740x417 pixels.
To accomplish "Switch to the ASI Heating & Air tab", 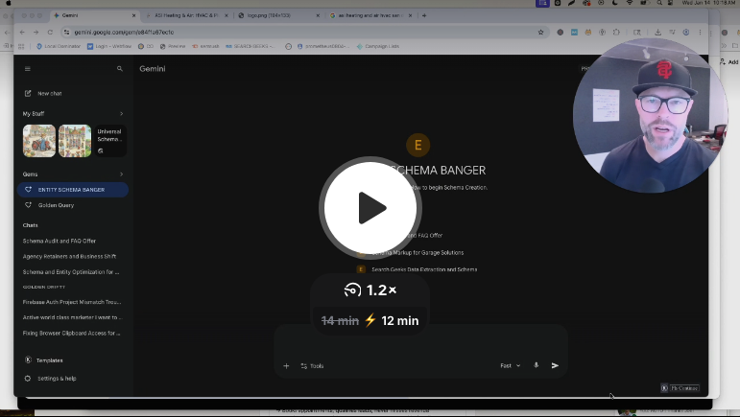I will [185, 15].
